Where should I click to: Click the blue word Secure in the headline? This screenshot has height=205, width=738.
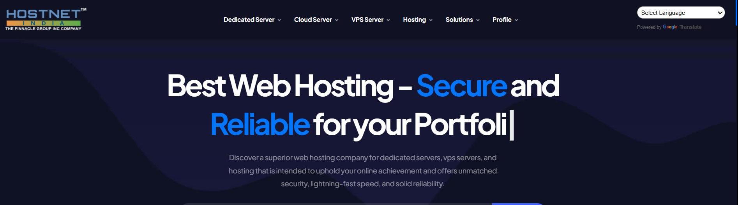462,85
